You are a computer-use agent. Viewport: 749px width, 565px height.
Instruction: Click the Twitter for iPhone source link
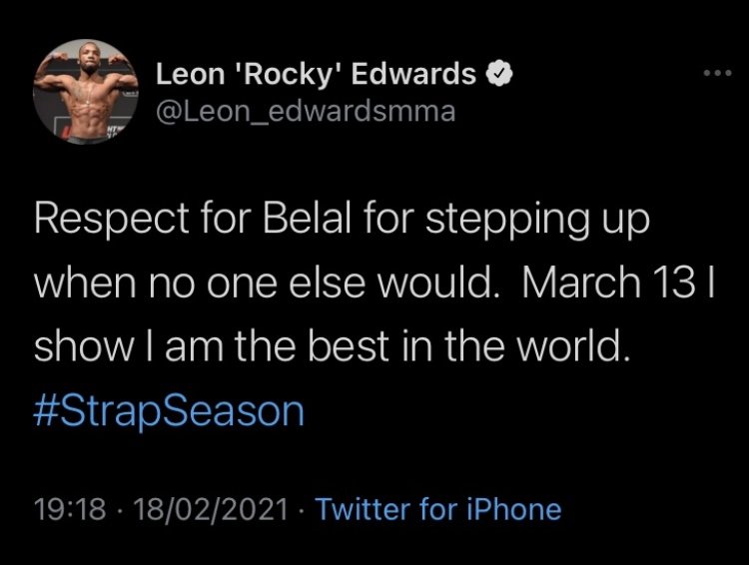[438, 509]
